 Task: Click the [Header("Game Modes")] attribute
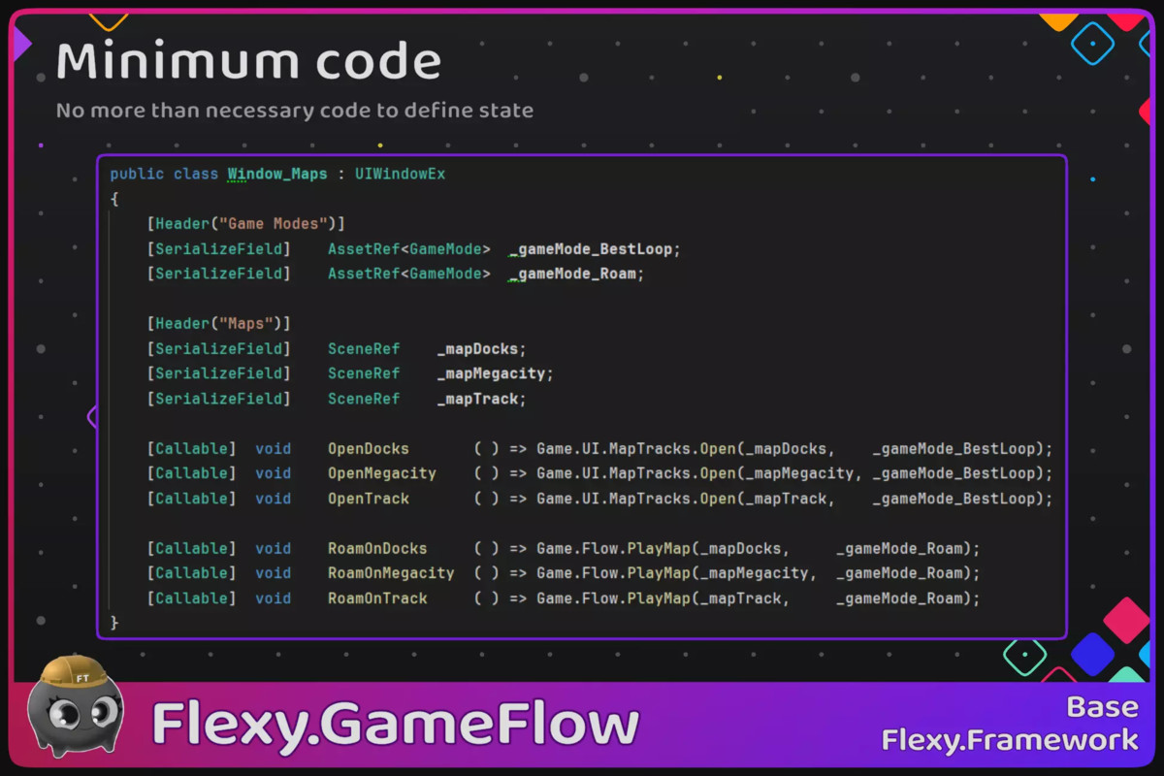246,224
